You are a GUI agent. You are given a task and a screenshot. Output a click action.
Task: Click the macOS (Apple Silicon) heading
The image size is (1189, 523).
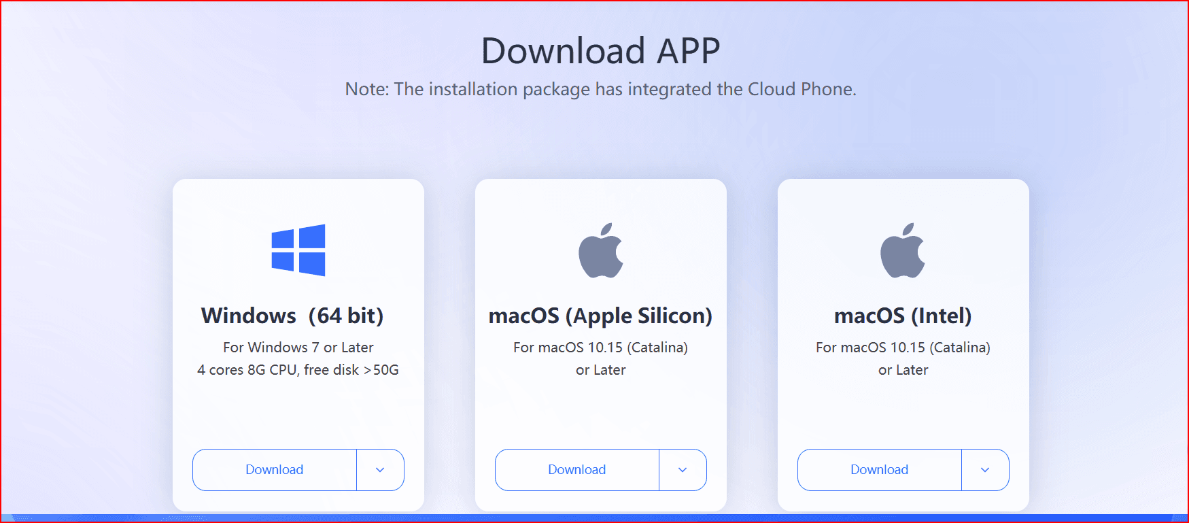(600, 315)
